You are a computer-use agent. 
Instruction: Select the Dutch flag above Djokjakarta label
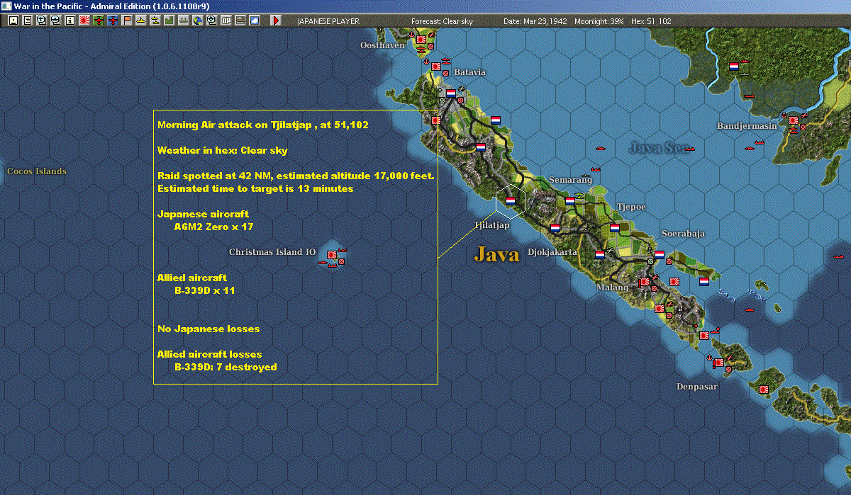point(555,228)
